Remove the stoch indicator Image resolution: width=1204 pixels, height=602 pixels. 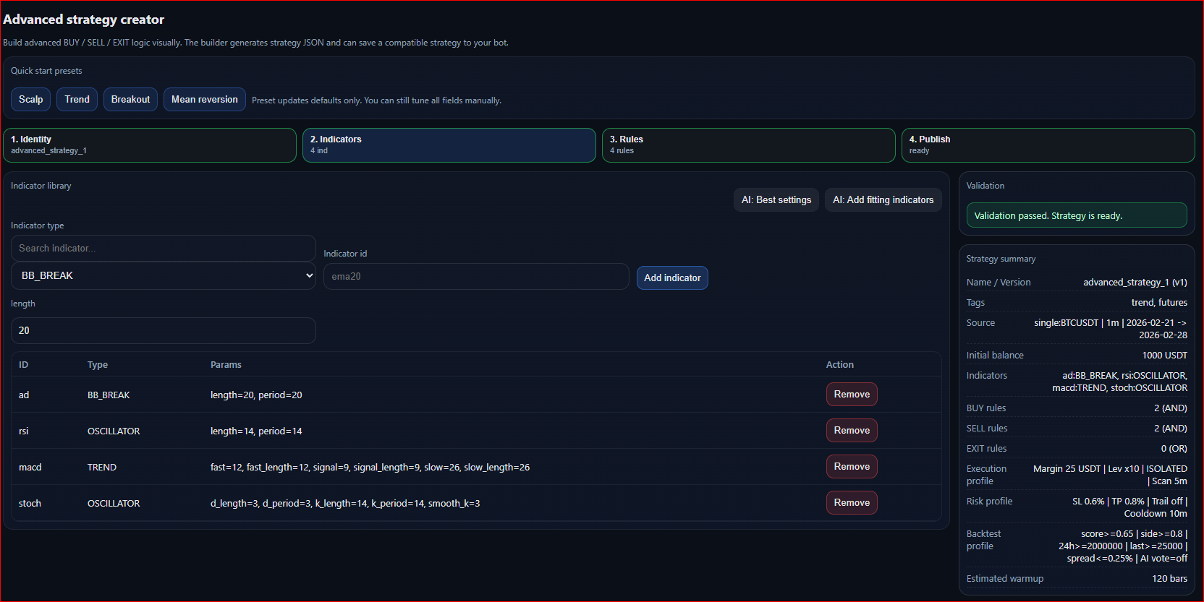[x=851, y=503]
